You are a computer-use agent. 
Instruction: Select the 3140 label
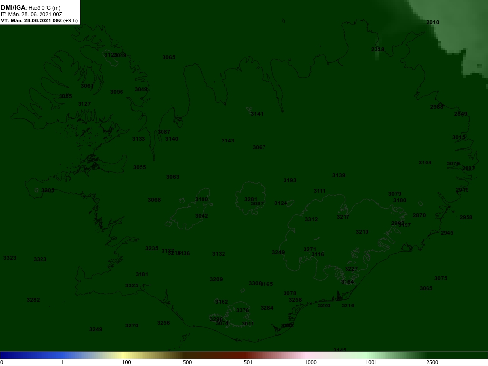coord(172,139)
